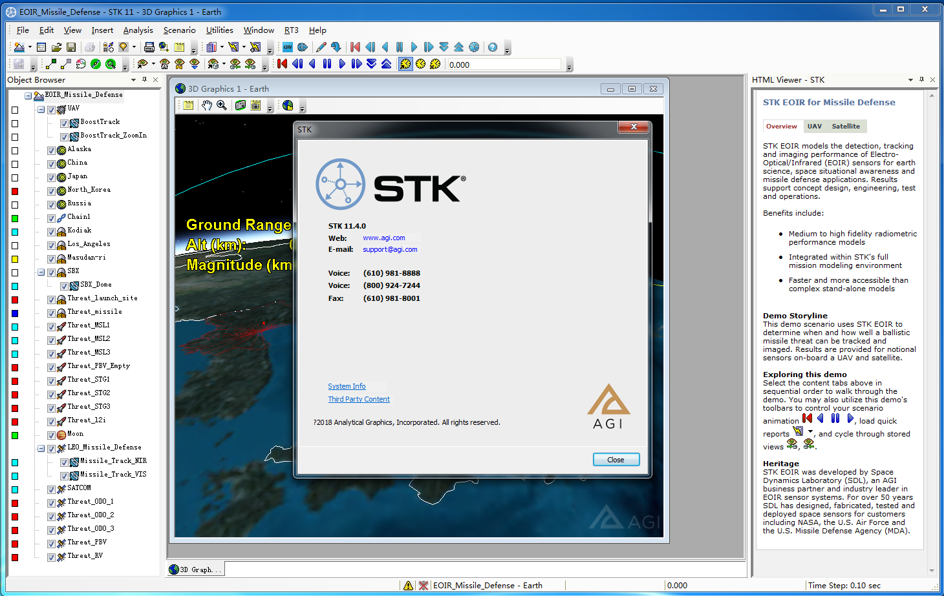
Task: Collapse the SBX tree node
Action: (x=41, y=272)
